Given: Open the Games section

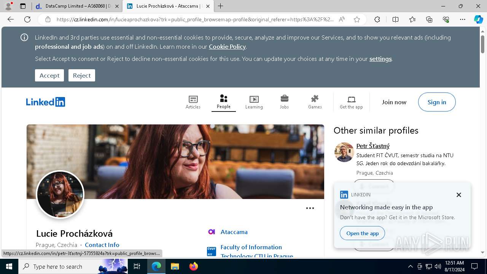Looking at the screenshot, I should [x=315, y=102].
